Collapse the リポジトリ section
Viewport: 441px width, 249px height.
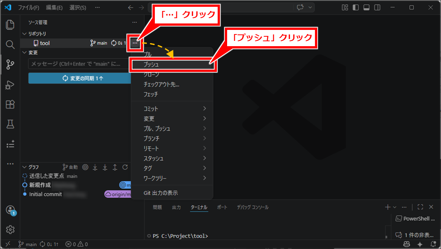25,34
